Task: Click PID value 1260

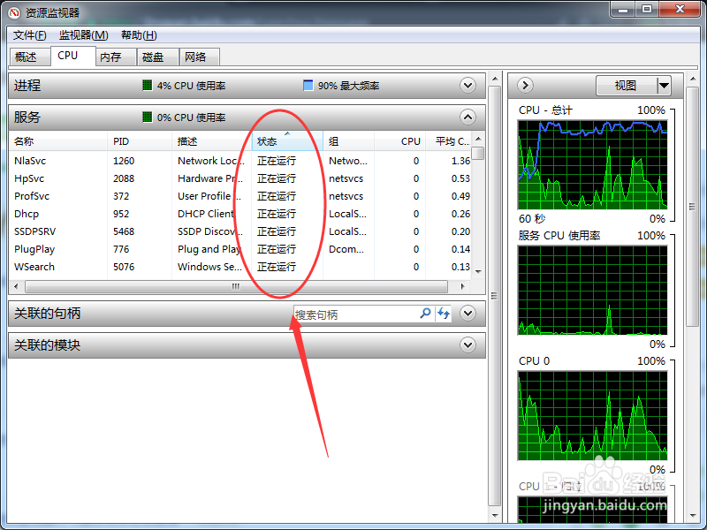Action: pyautogui.click(x=124, y=161)
